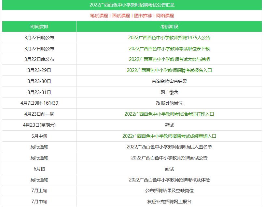Click the 面试公告 table entry

(x=170, y=158)
